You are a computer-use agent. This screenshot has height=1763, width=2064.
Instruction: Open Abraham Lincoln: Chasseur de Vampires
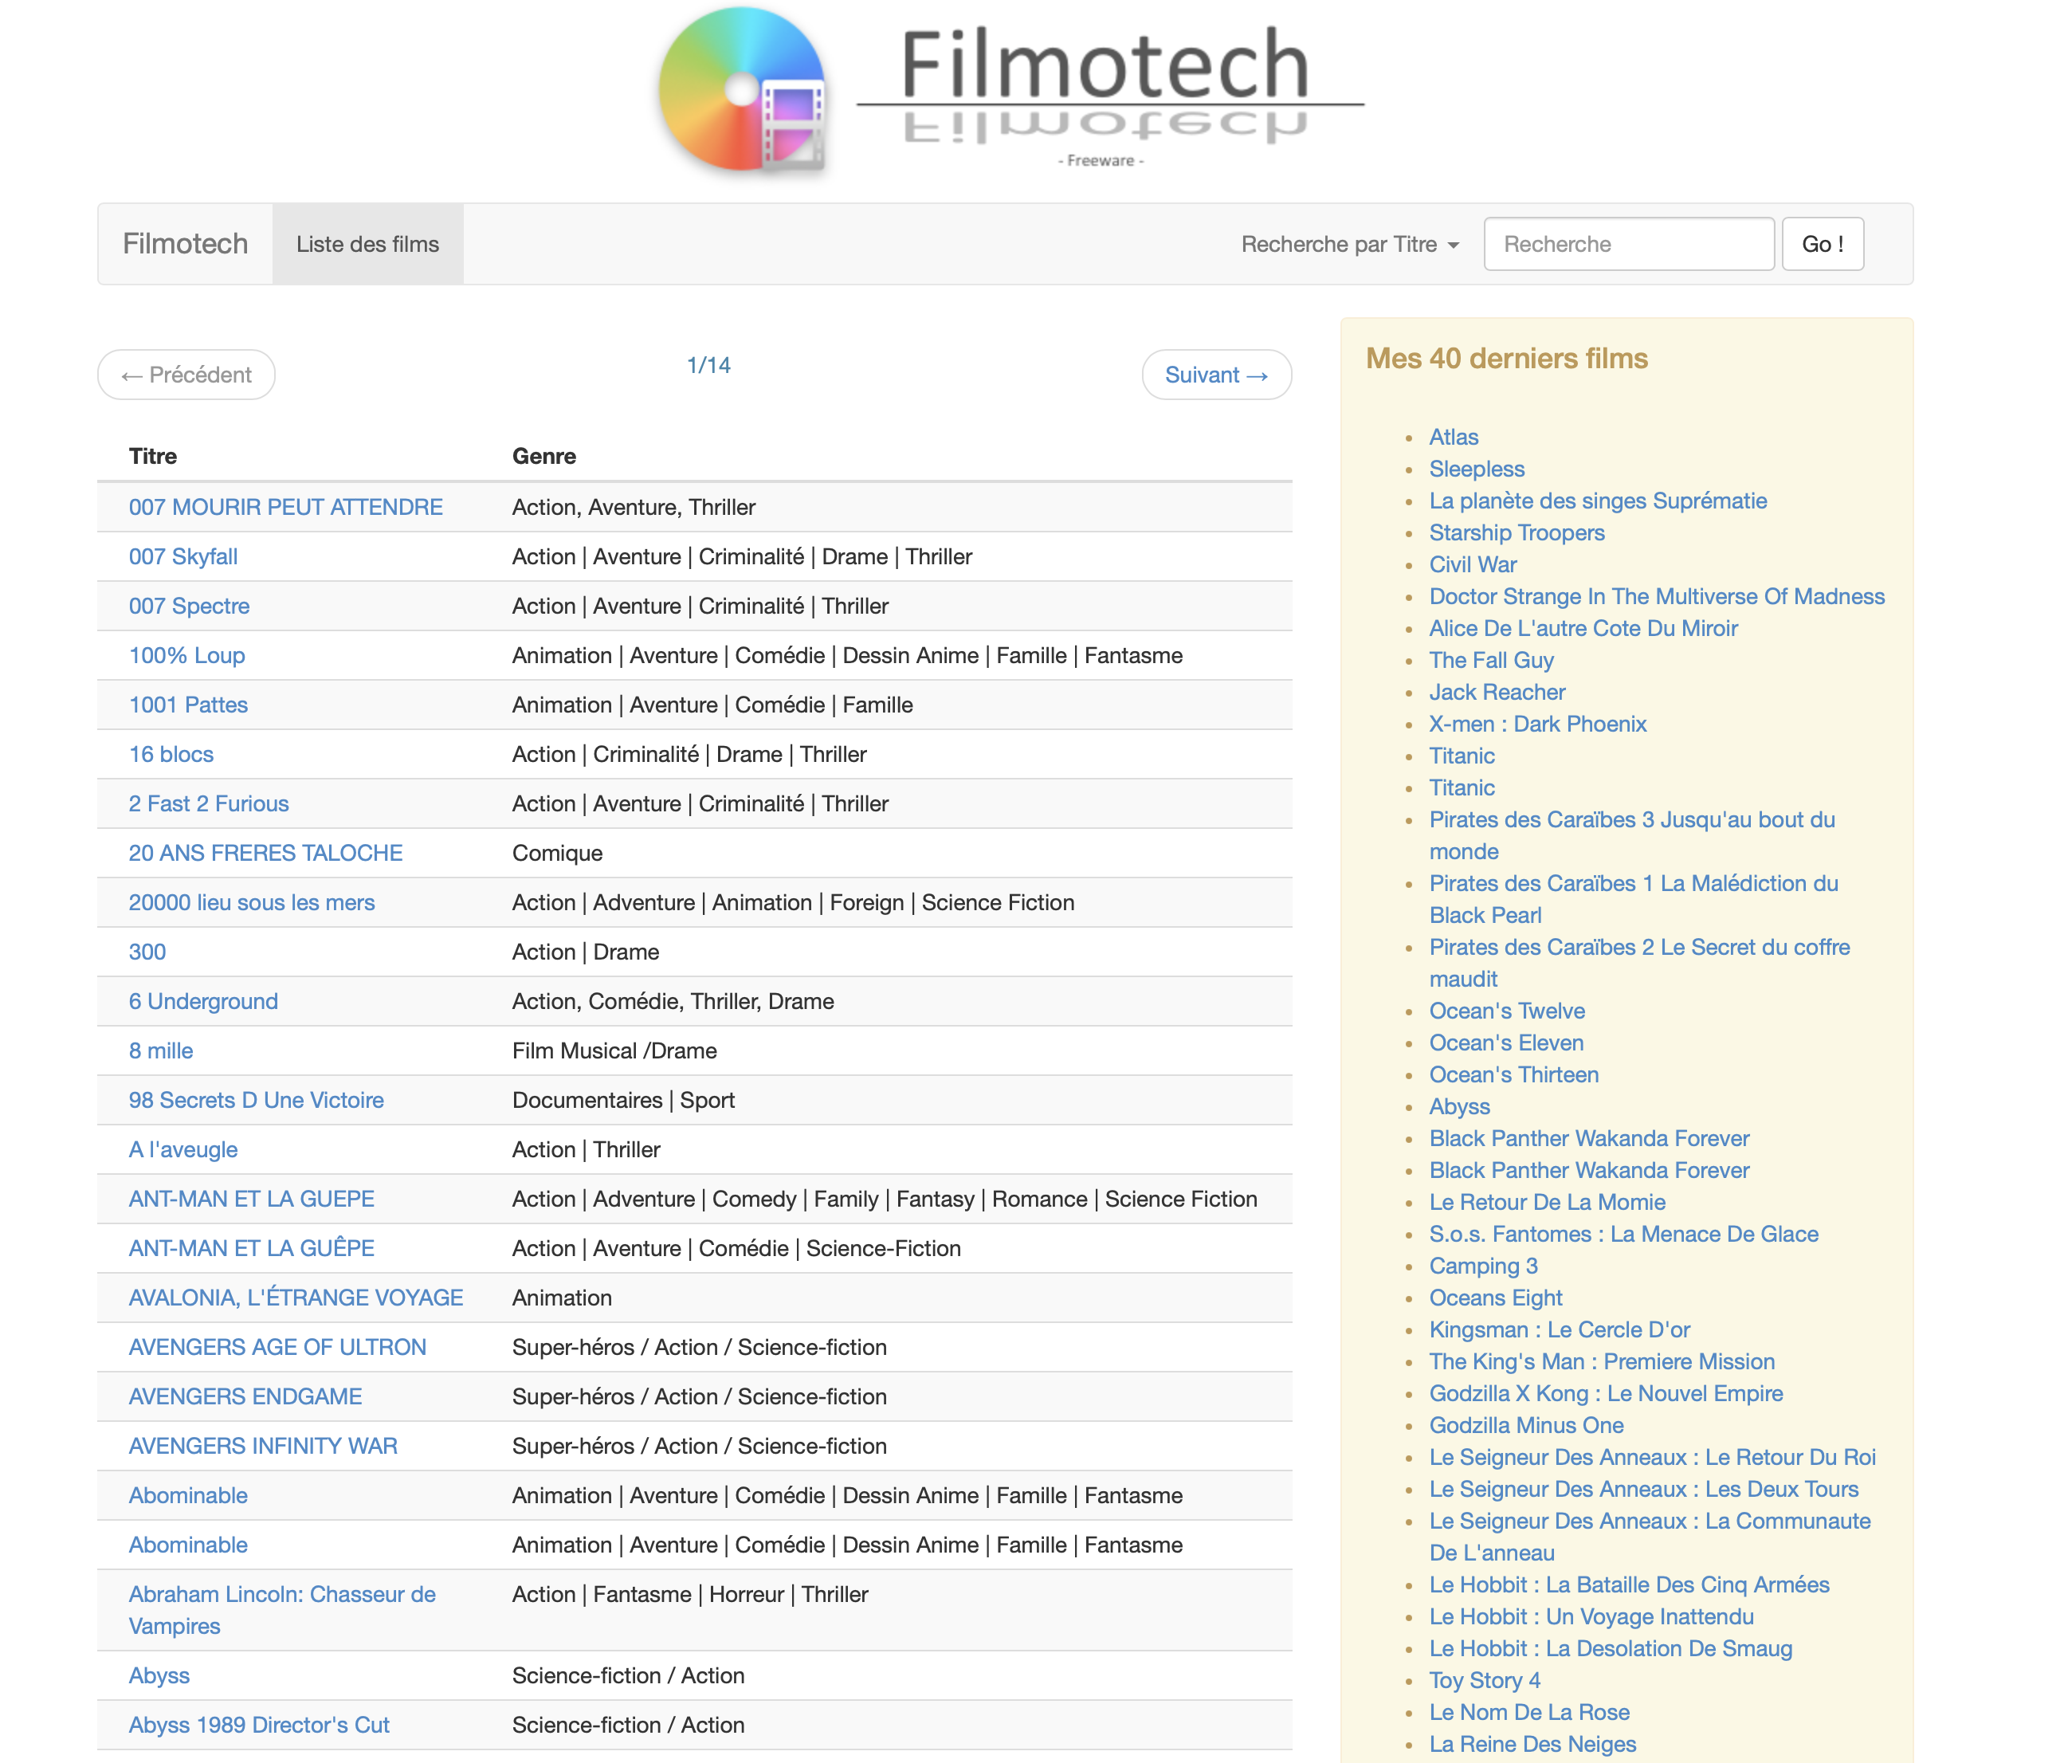[281, 1595]
